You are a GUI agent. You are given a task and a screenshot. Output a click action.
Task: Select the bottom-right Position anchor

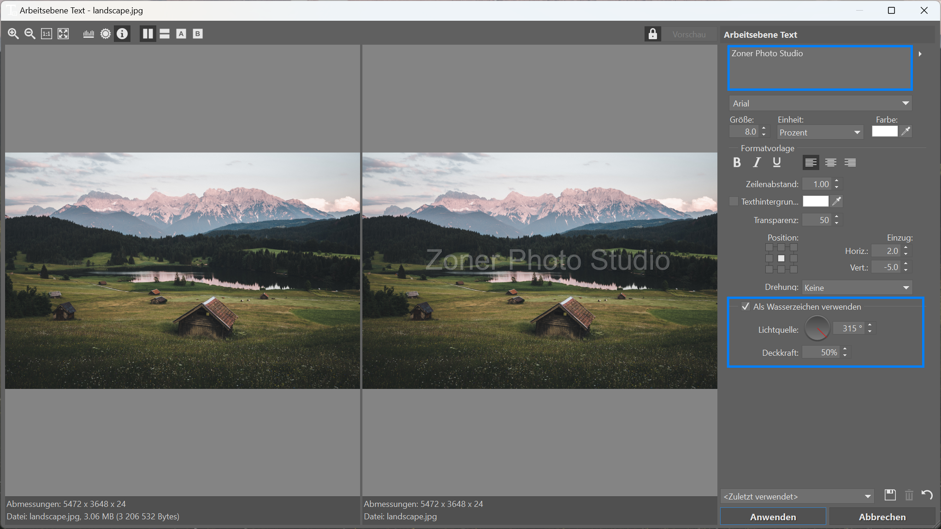[793, 270]
